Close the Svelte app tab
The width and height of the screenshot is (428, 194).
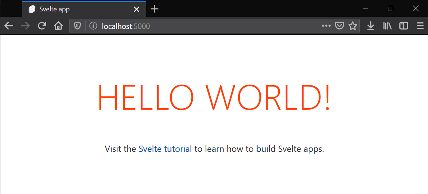click(x=136, y=9)
